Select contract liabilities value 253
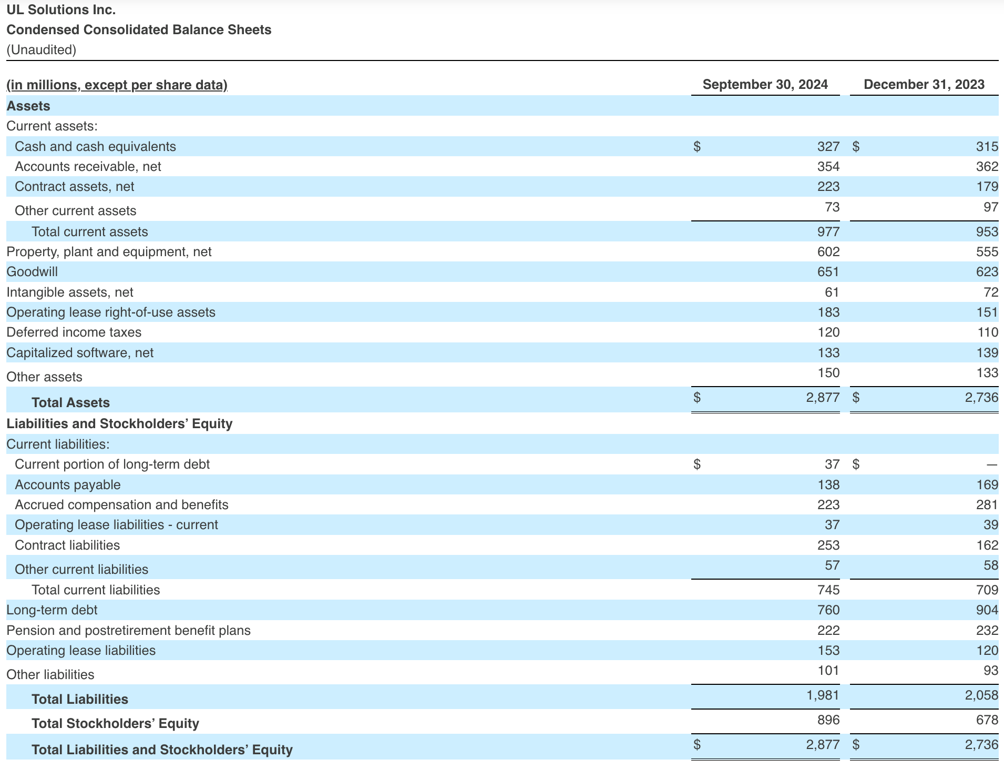1004x769 pixels. (828, 545)
